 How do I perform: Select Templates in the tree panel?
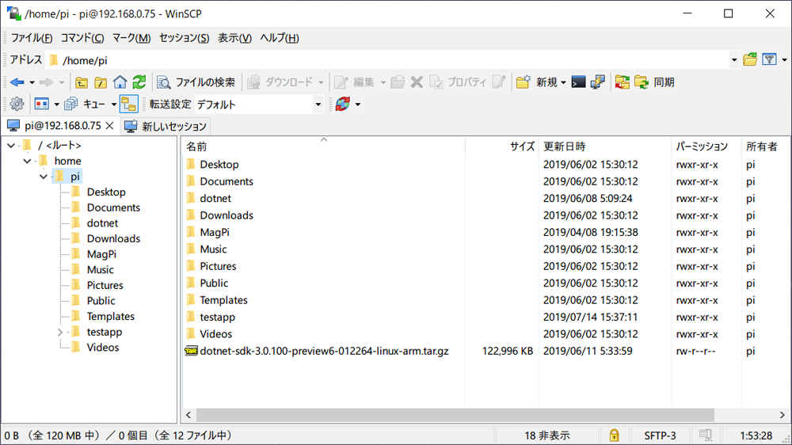(111, 316)
